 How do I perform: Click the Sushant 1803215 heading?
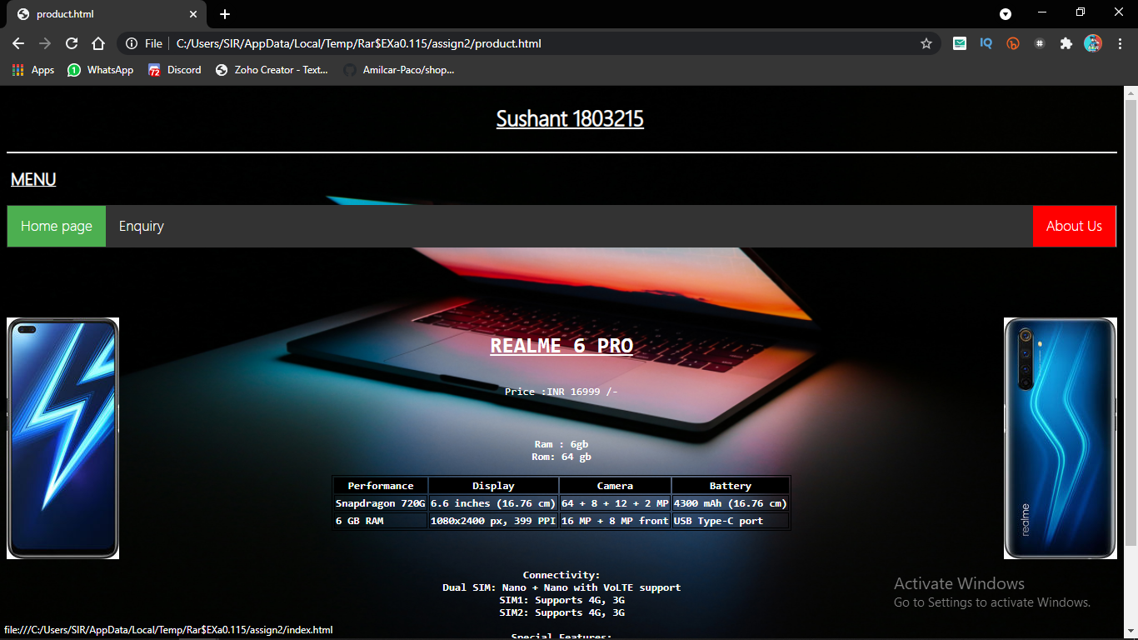[x=570, y=119]
